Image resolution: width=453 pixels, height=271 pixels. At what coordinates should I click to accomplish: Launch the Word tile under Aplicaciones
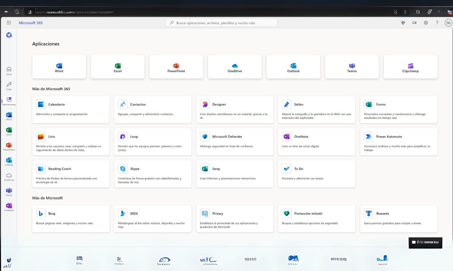tap(59, 67)
